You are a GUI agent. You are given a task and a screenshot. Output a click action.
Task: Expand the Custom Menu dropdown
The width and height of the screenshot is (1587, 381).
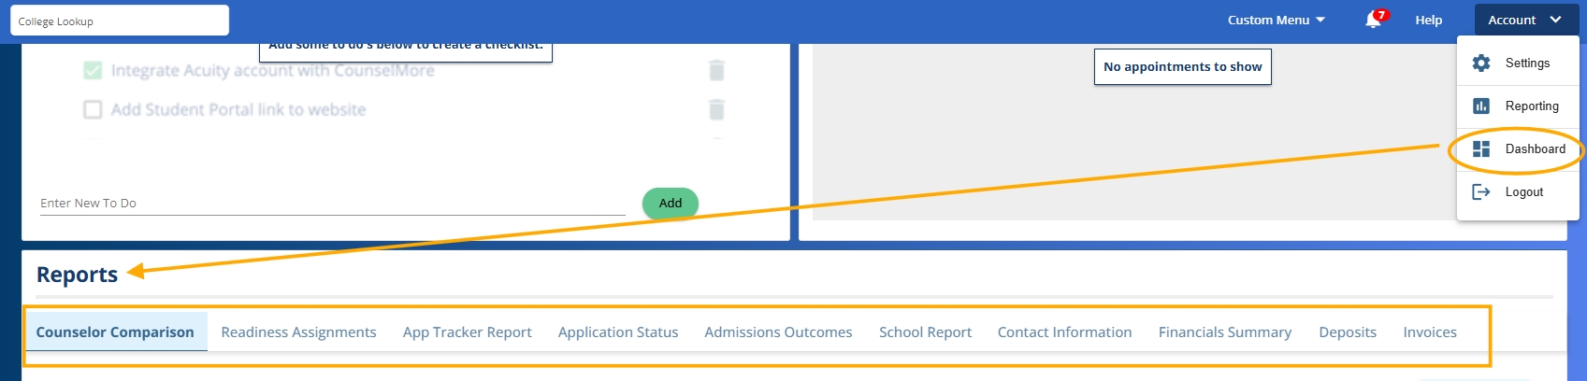(x=1276, y=20)
